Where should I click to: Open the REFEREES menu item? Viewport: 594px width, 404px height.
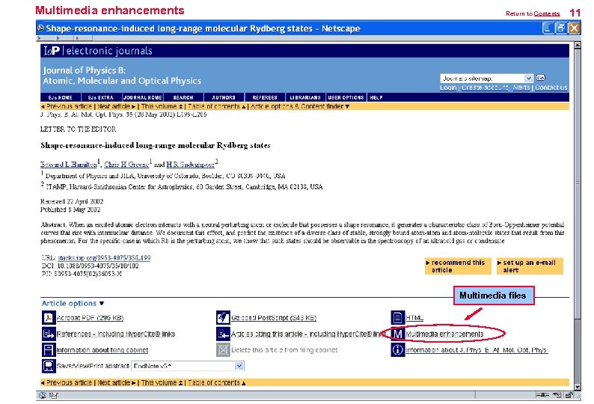click(265, 97)
